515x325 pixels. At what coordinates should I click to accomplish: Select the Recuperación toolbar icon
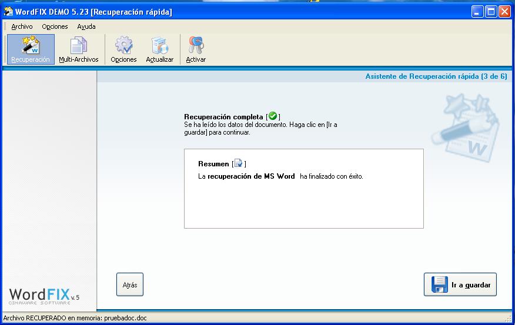tap(31, 49)
